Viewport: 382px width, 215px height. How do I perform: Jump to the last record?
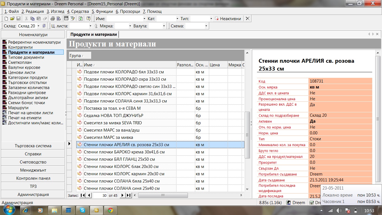click(129, 195)
